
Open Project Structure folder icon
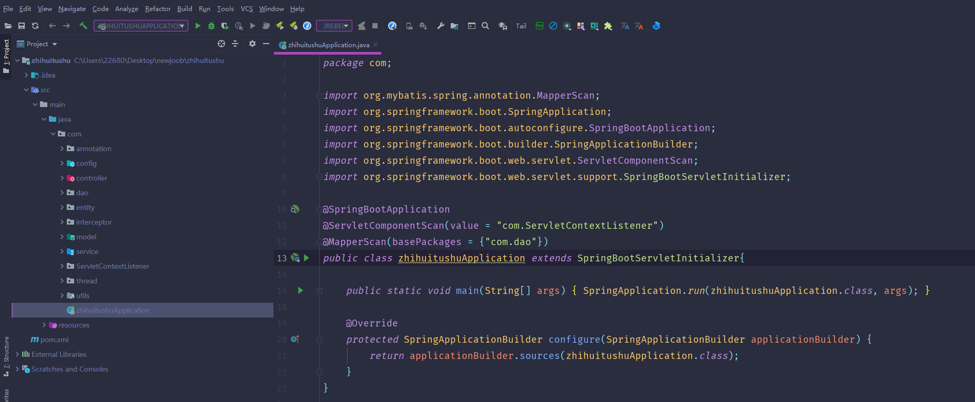pyautogui.click(x=454, y=26)
